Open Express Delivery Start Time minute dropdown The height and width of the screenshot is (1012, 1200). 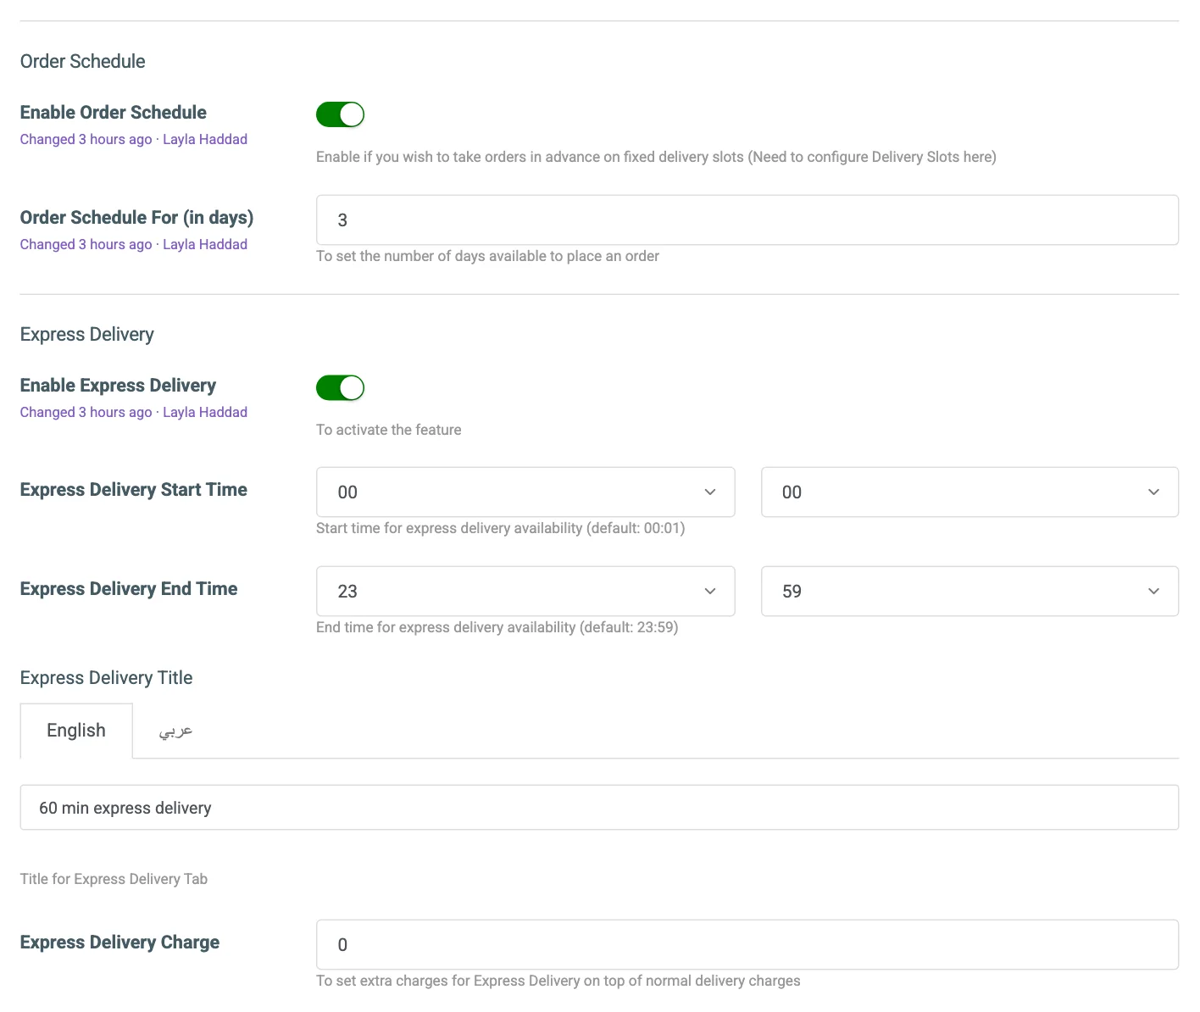[969, 492]
